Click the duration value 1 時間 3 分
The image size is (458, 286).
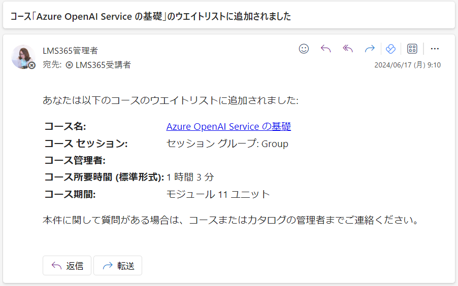click(x=190, y=177)
